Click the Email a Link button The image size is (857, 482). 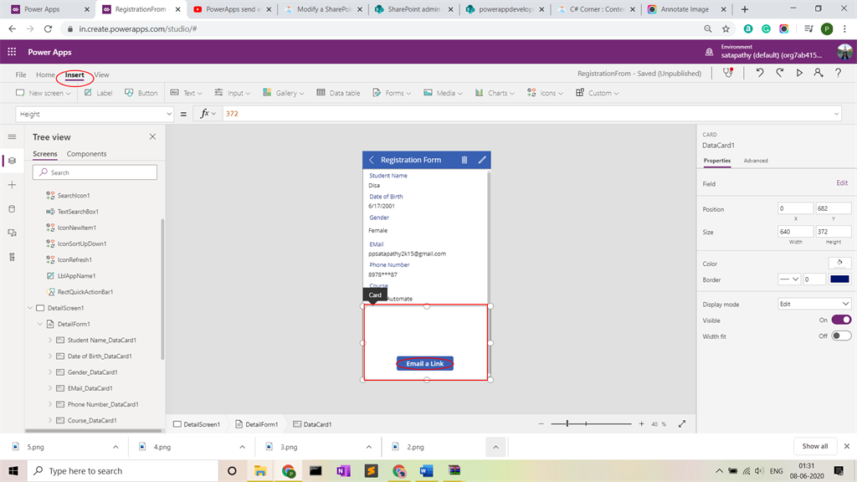coord(425,362)
